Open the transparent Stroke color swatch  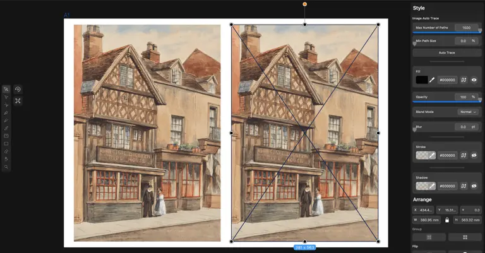click(422, 155)
